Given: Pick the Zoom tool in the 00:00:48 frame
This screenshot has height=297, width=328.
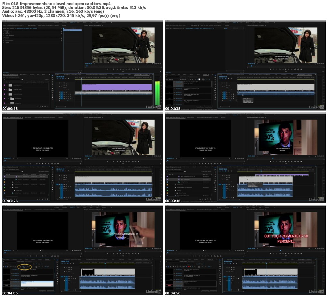Looking at the screenshot, I should (x=53, y=99).
